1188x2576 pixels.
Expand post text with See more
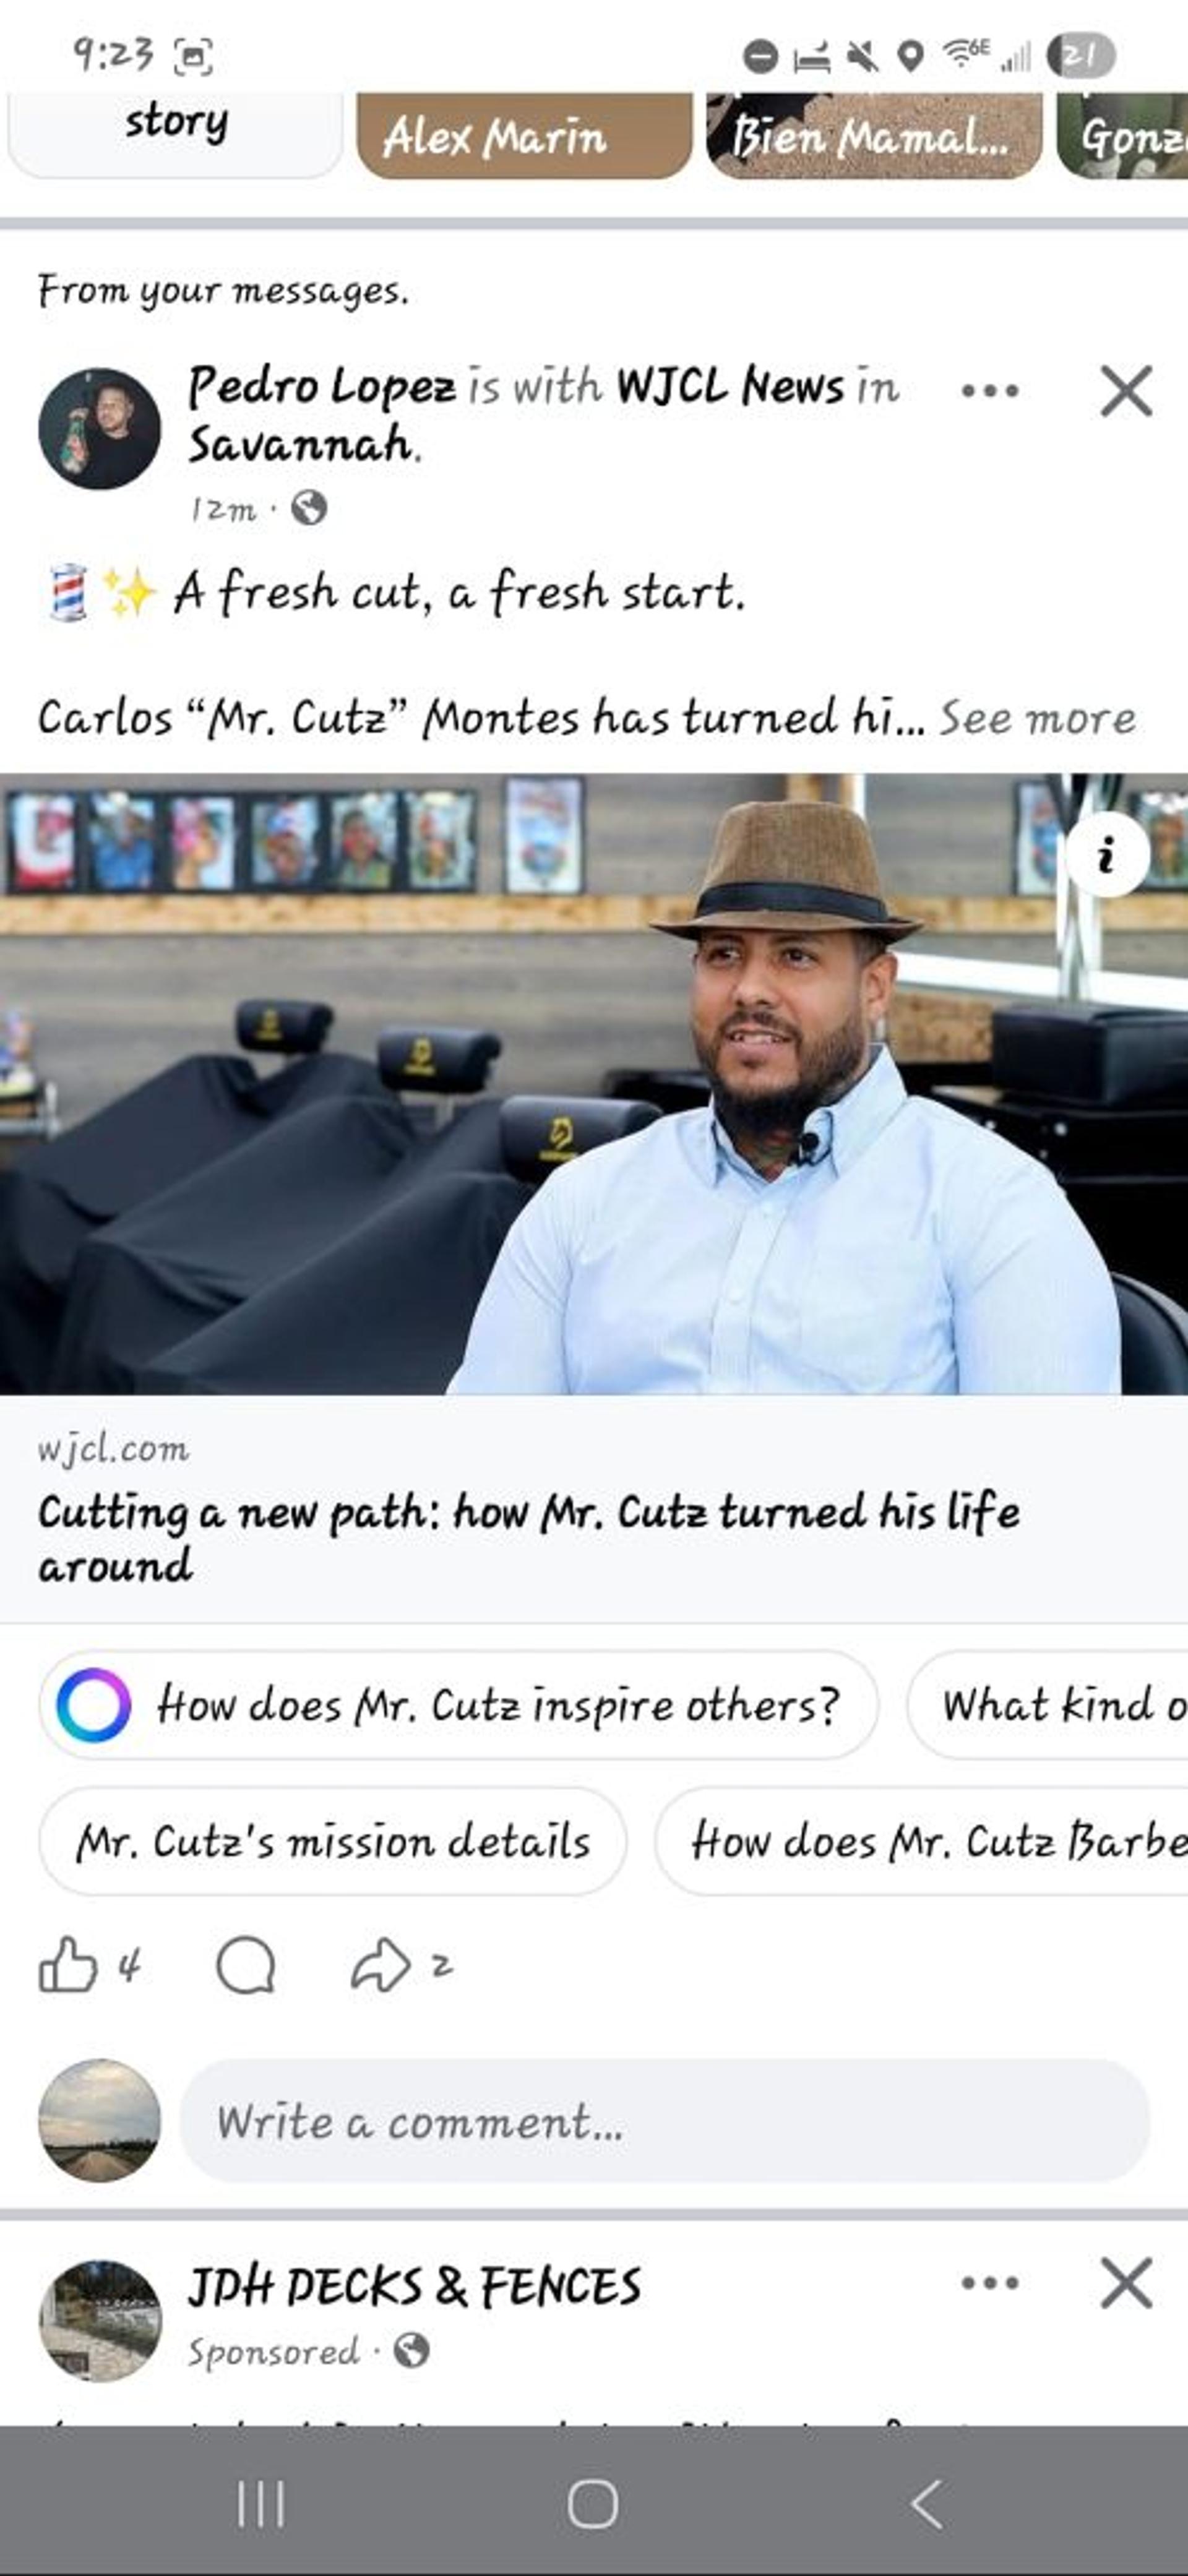point(1037,718)
